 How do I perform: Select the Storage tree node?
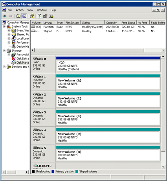click(17, 50)
